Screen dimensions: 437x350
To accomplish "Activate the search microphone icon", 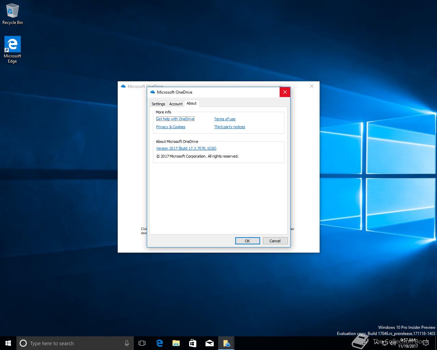I will (127, 343).
